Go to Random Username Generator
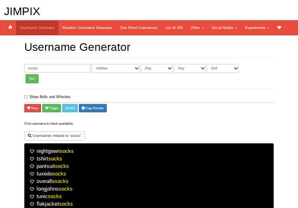 click(88, 28)
